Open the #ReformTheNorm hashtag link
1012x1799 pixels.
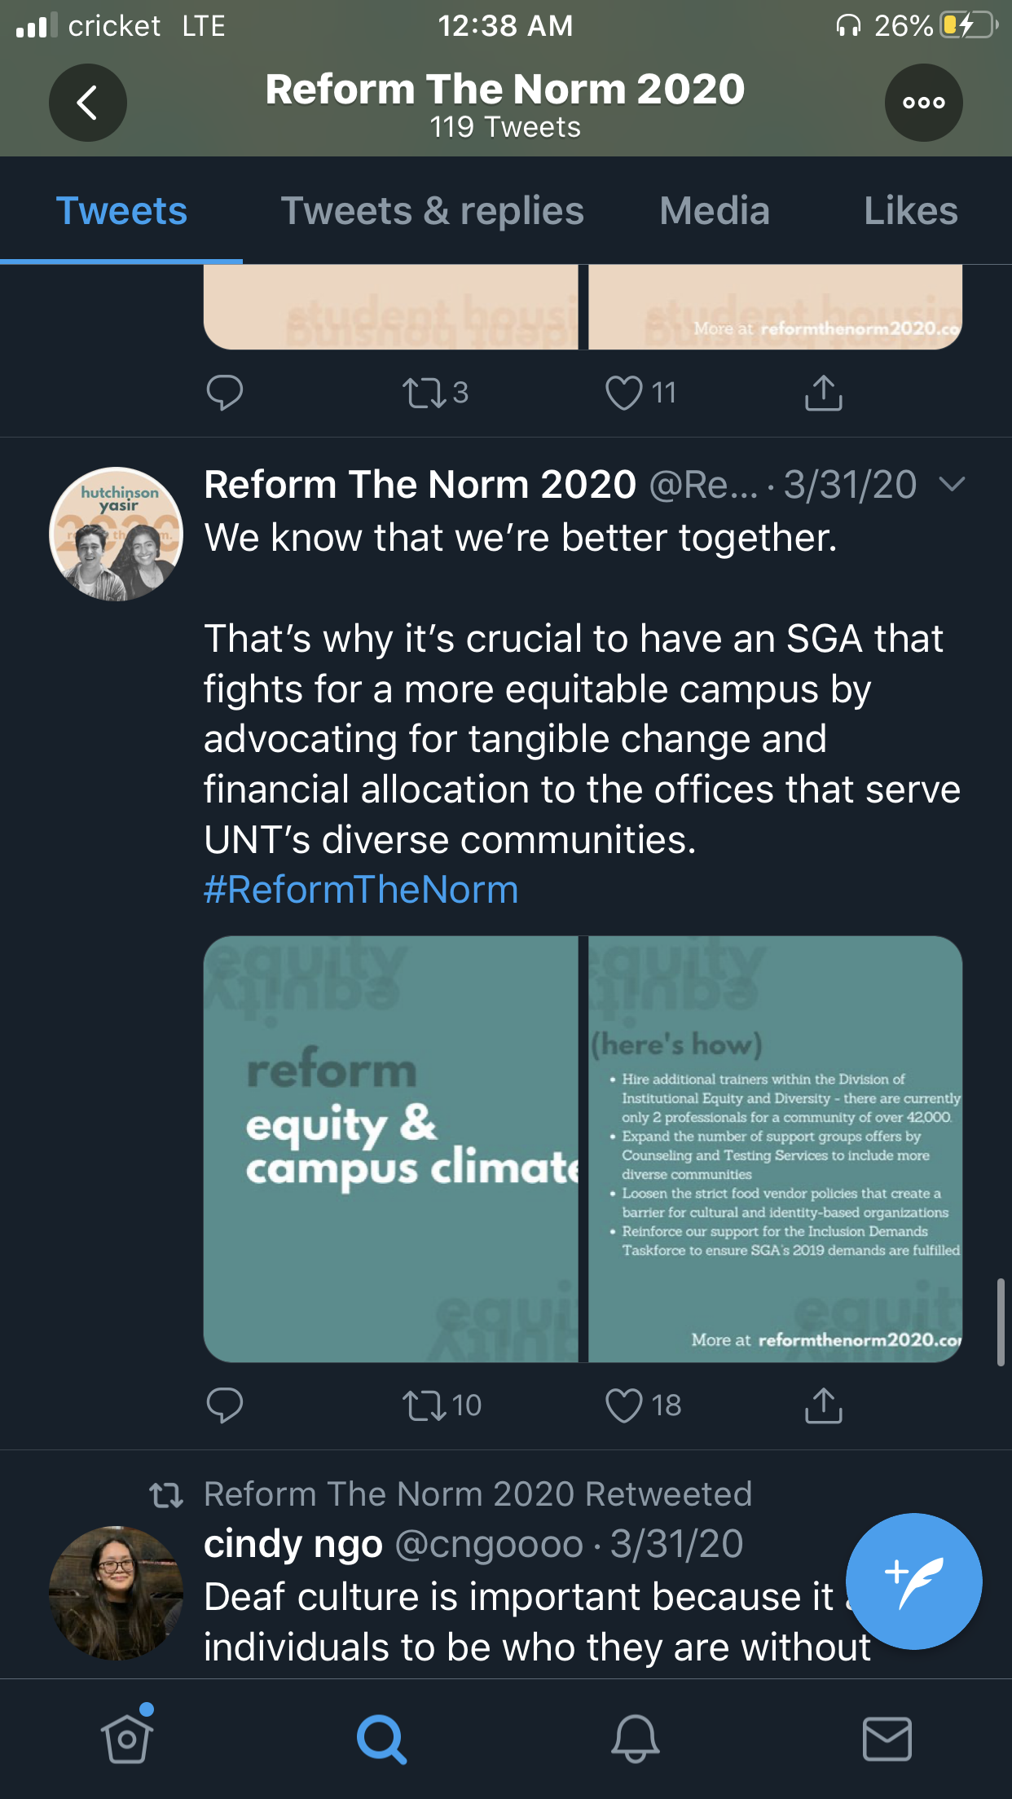[361, 890]
